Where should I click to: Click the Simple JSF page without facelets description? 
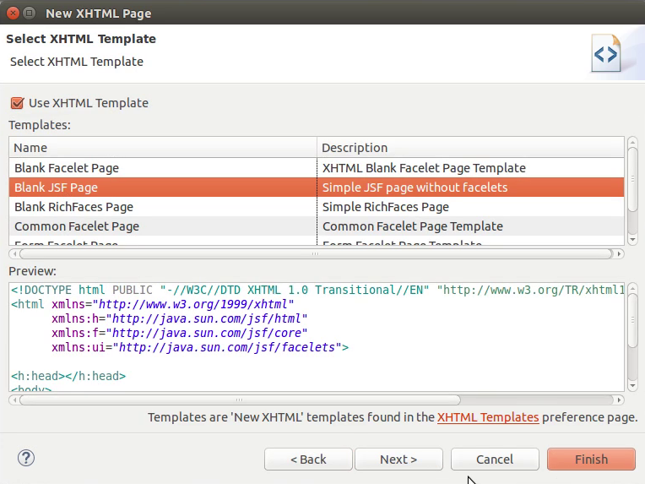coord(415,188)
